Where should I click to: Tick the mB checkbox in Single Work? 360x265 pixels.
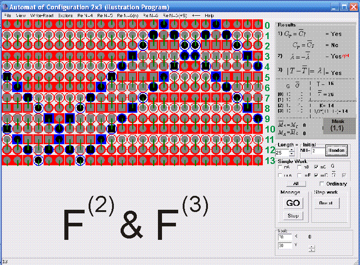pos(299,167)
